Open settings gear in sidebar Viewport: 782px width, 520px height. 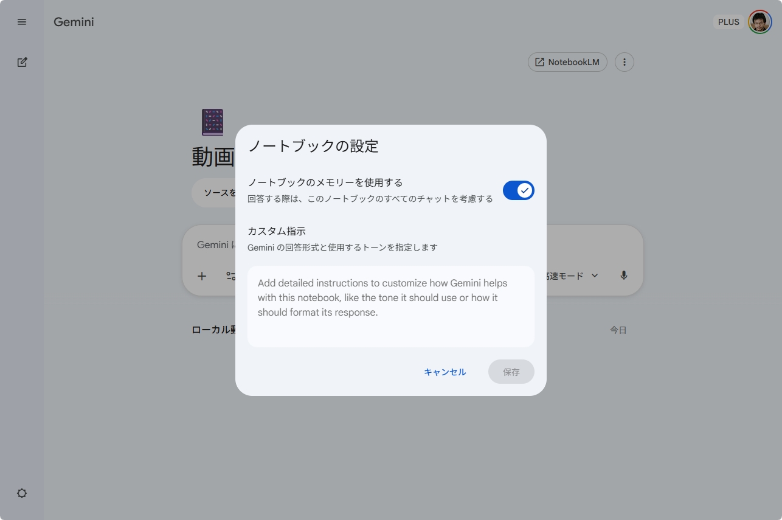22,493
